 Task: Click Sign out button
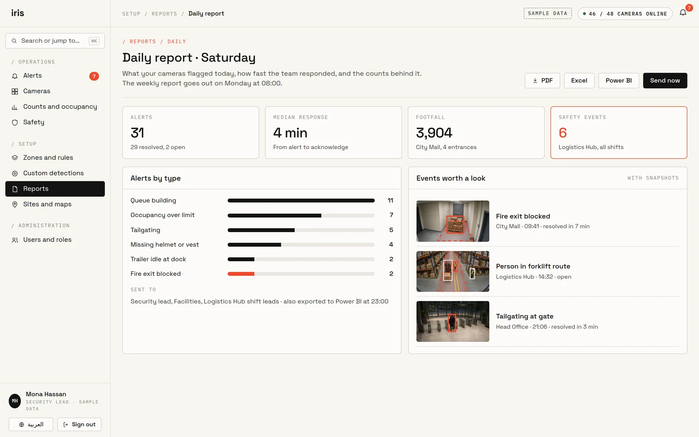(x=79, y=424)
